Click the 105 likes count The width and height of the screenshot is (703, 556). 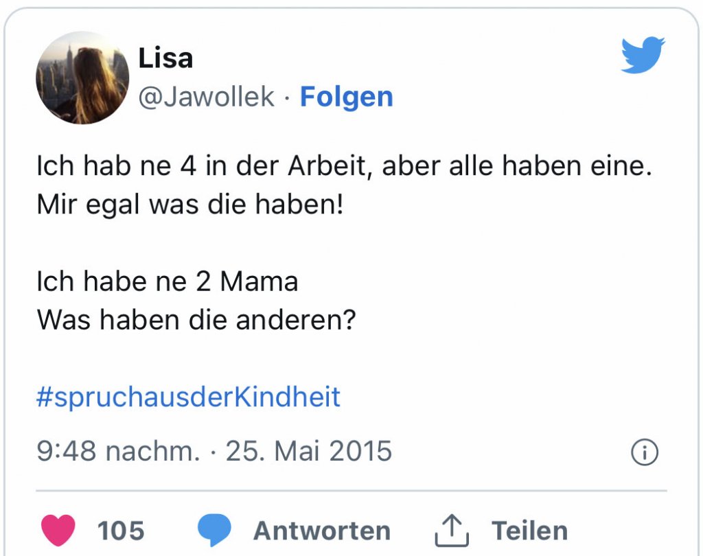pos(121,531)
